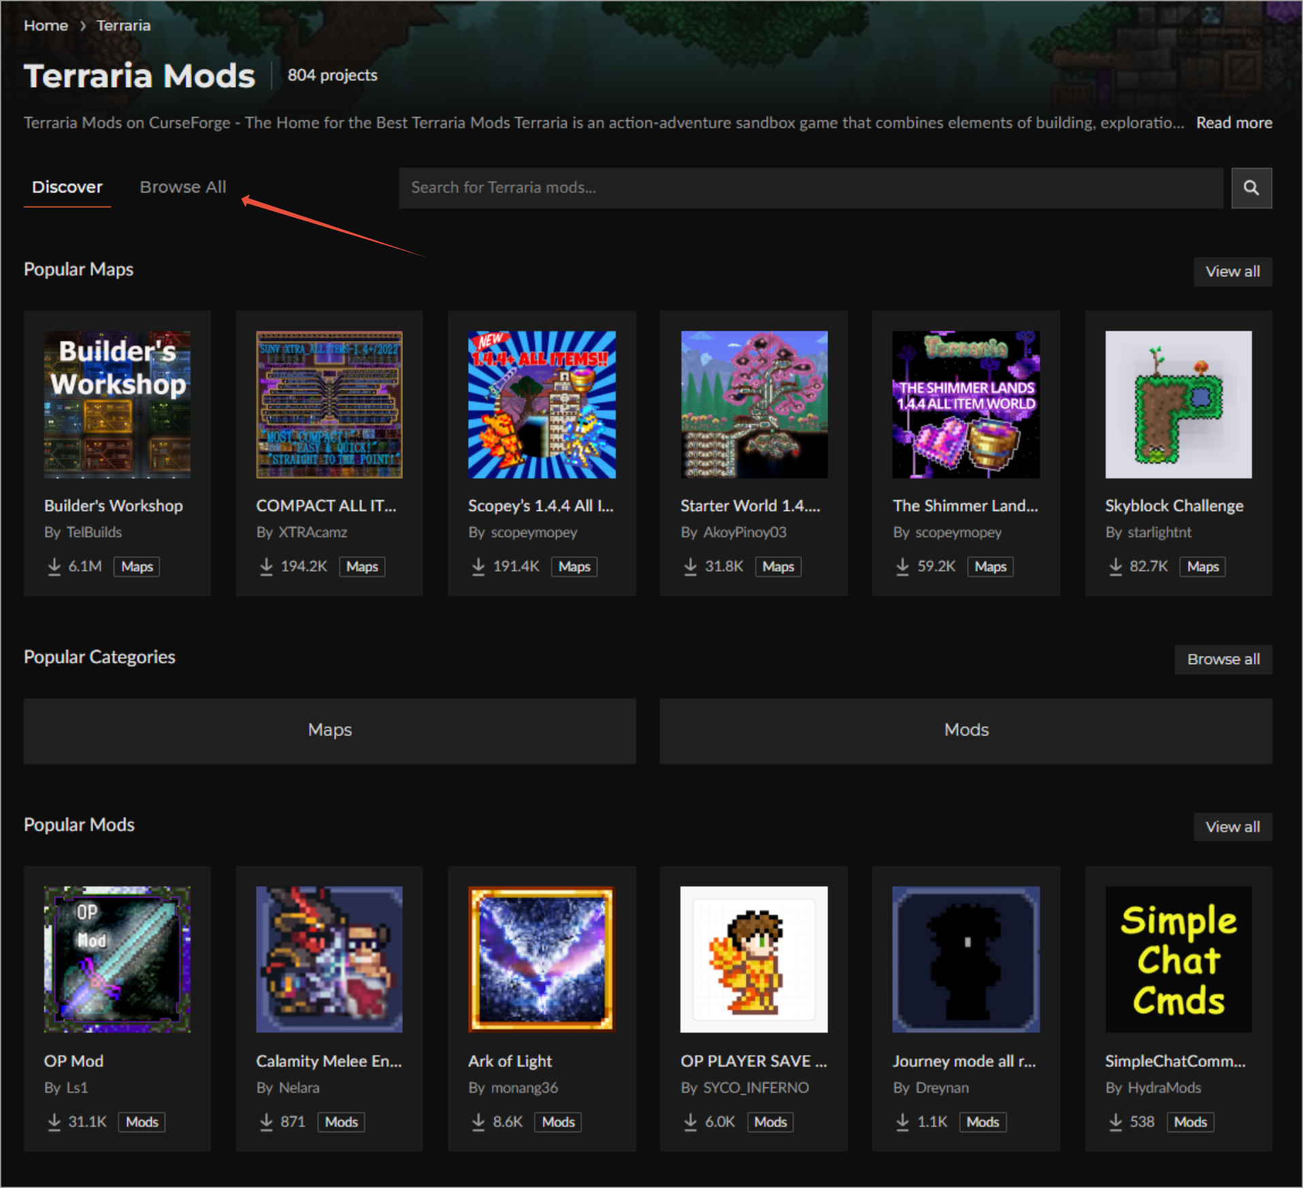The image size is (1303, 1188).
Task: Open The Shimmer Lands thumbnail
Action: coord(966,405)
